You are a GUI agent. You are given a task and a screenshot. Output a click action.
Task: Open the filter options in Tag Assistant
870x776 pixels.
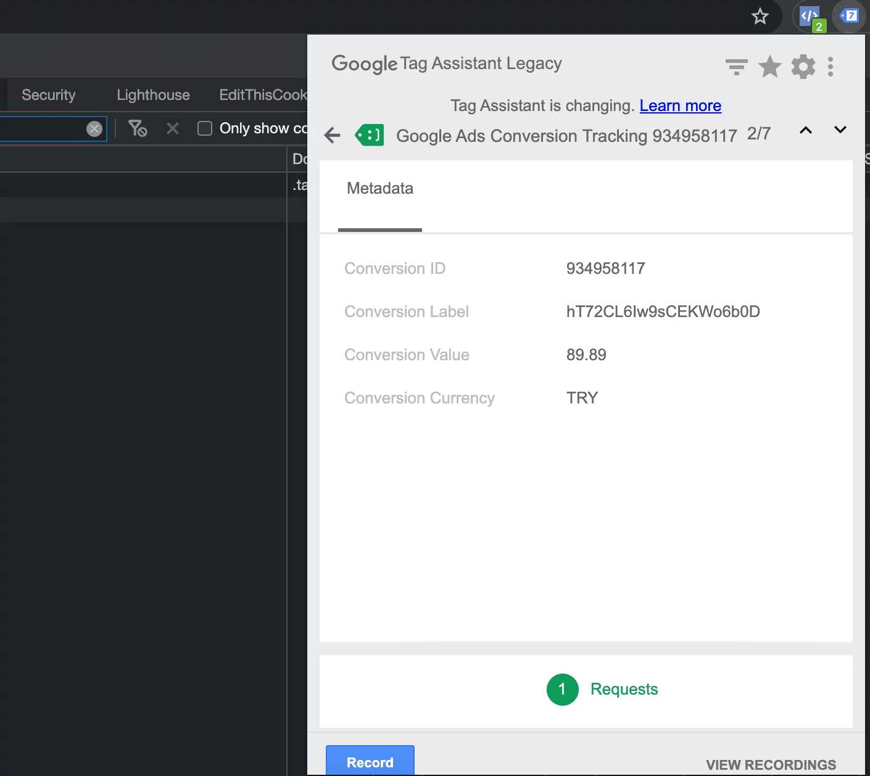point(736,67)
